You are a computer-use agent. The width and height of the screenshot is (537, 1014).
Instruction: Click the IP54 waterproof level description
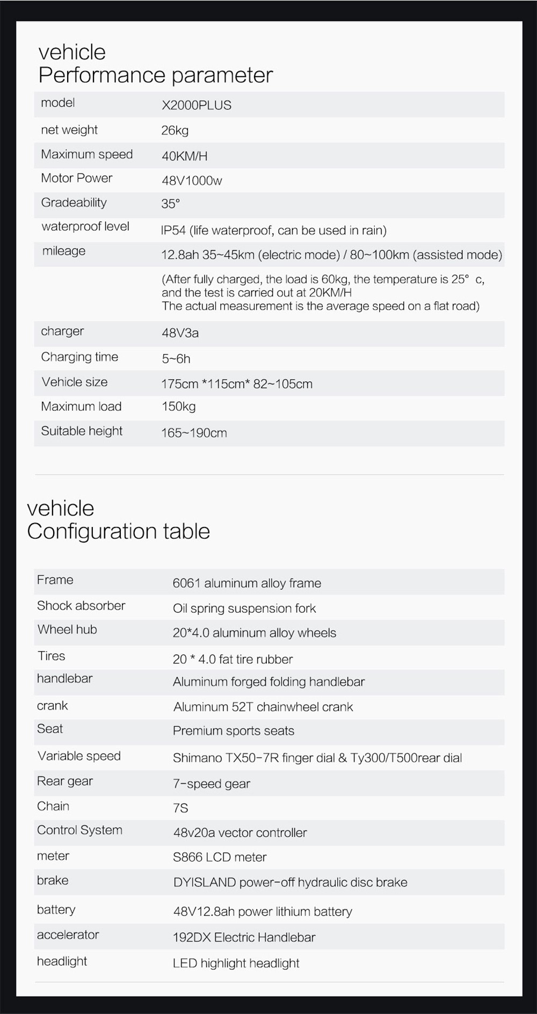click(273, 230)
